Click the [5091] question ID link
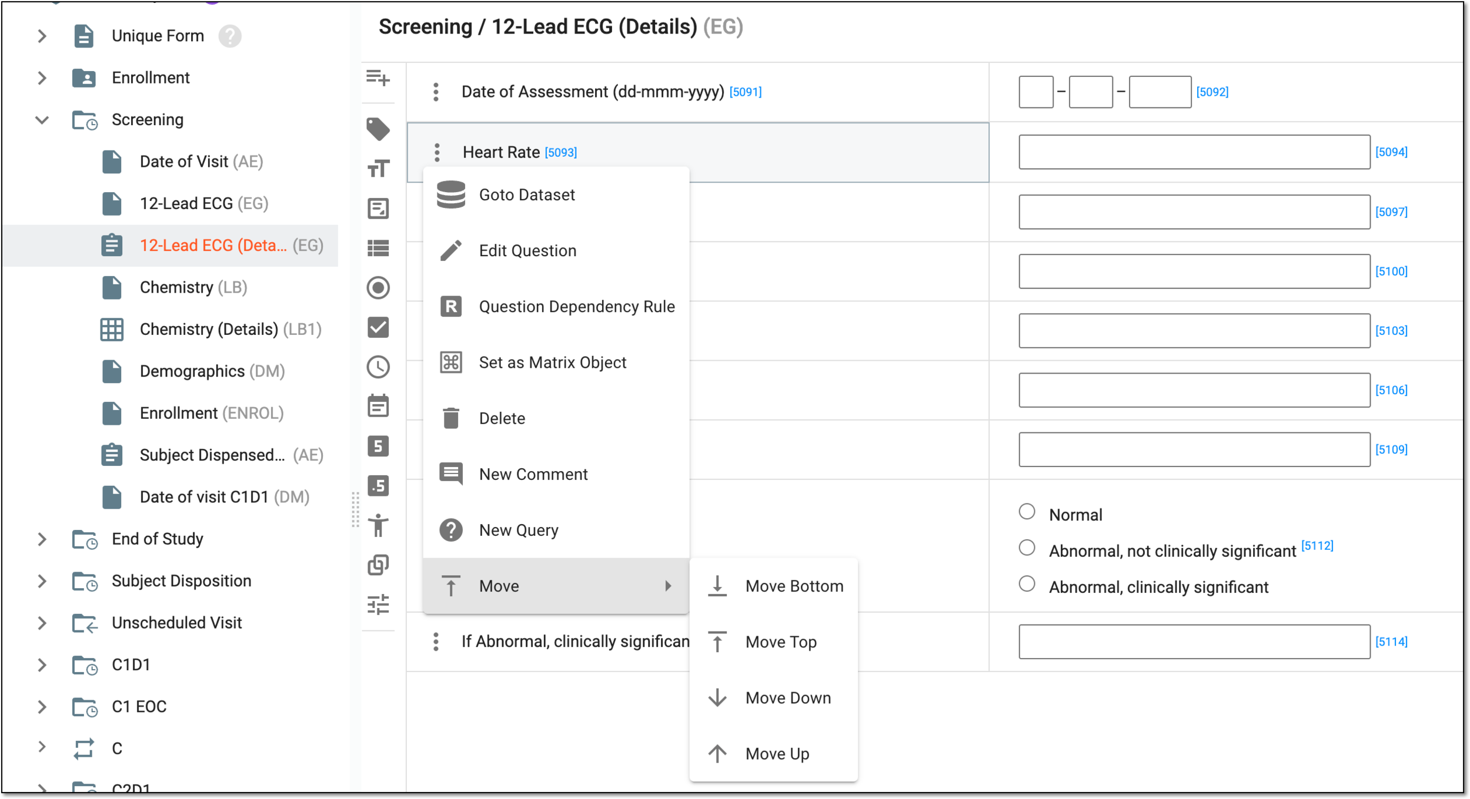1470x799 pixels. click(746, 92)
